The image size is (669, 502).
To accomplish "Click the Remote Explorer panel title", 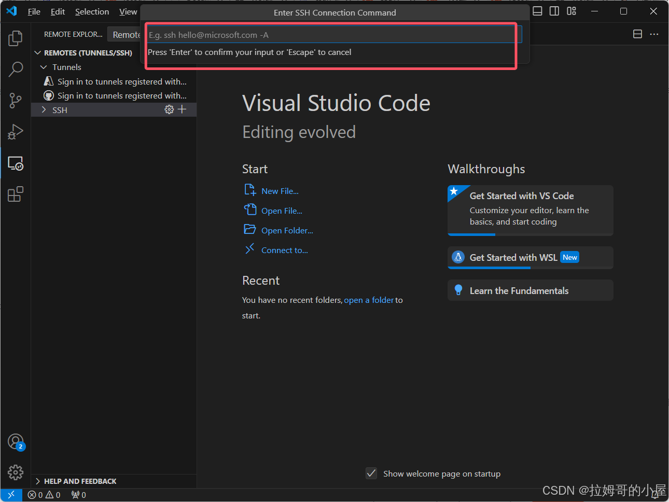I will click(x=73, y=34).
